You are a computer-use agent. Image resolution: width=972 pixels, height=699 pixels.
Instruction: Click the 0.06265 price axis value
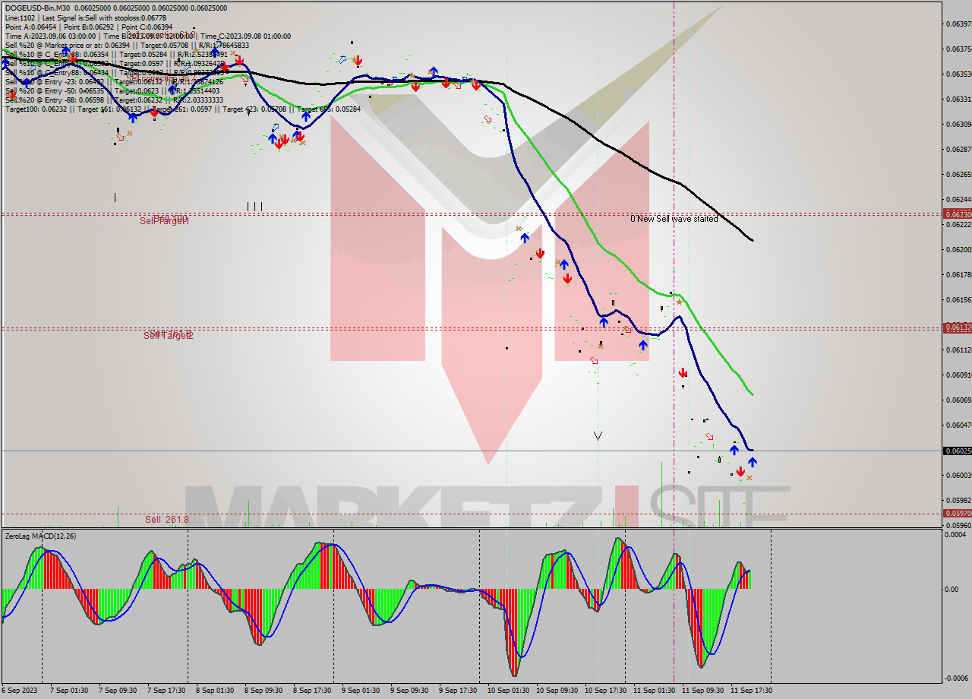958,174
